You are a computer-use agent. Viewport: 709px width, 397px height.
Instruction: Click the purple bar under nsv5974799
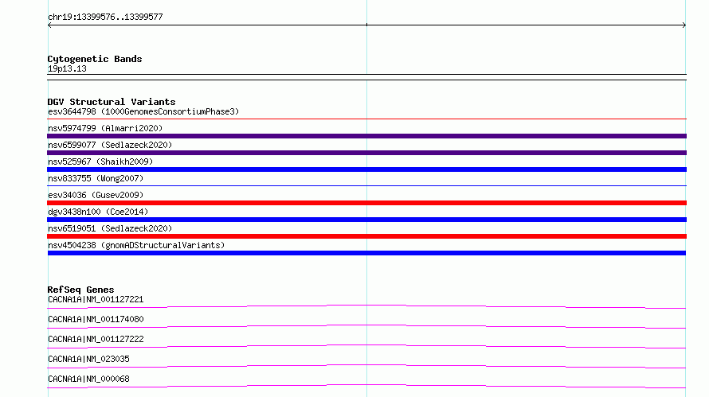pyautogui.click(x=366, y=136)
